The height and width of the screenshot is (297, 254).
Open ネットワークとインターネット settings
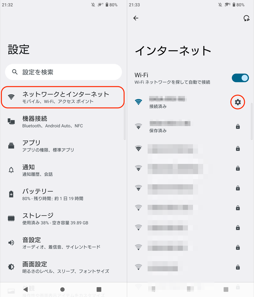[x=65, y=97]
